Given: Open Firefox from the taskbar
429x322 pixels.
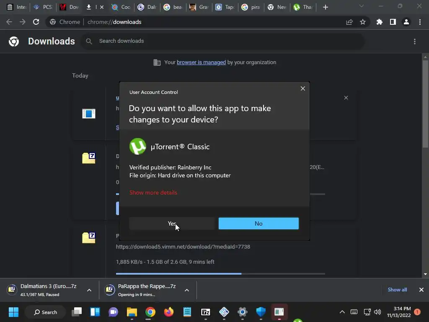Looking at the screenshot, I should [168, 312].
